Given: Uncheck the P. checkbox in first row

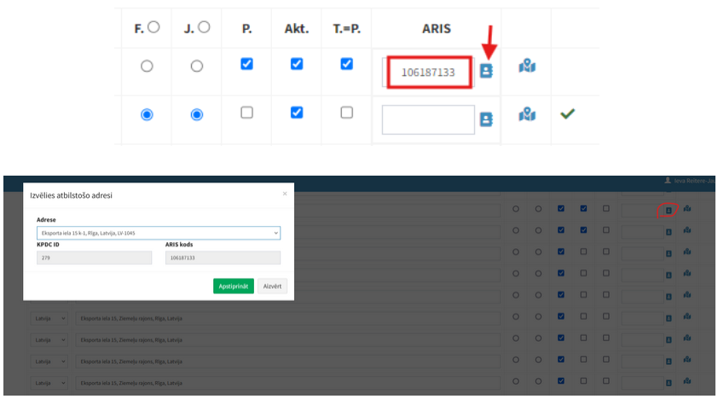Looking at the screenshot, I should click(246, 64).
